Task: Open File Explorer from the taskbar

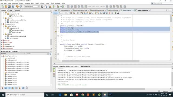Action: tap(66, 95)
